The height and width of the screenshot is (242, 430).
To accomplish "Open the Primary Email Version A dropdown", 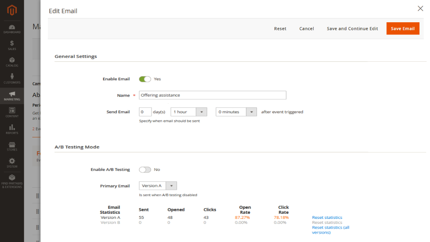I will (x=158, y=186).
